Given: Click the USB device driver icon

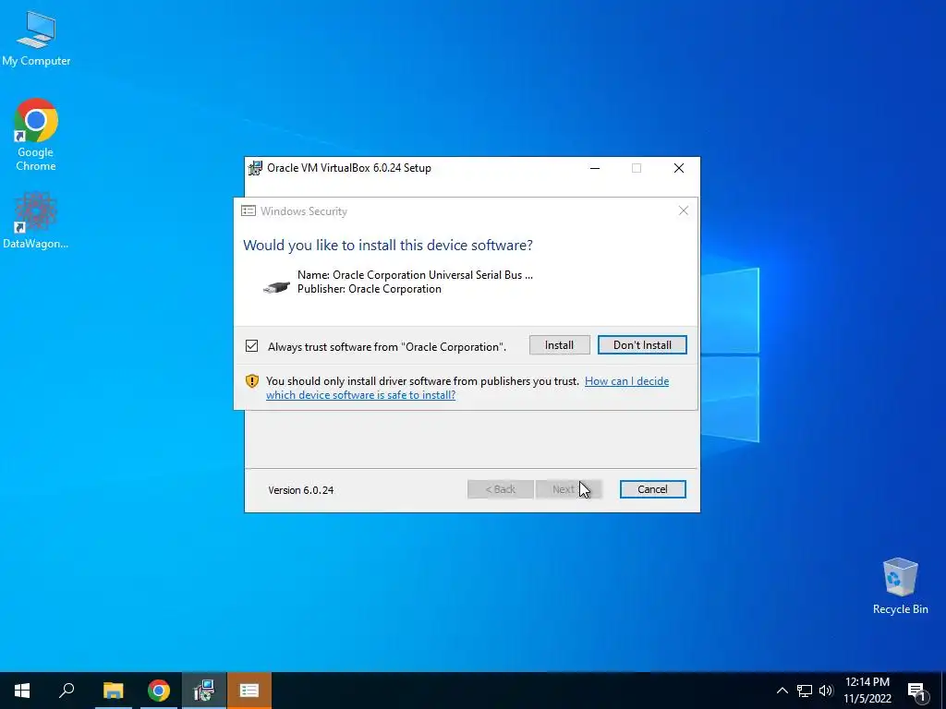Looking at the screenshot, I should point(276,287).
